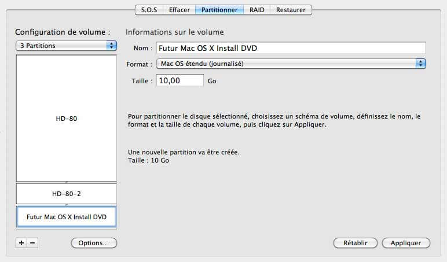Click the Go unit label beside Taille
The width and height of the screenshot is (447, 262).
point(212,82)
